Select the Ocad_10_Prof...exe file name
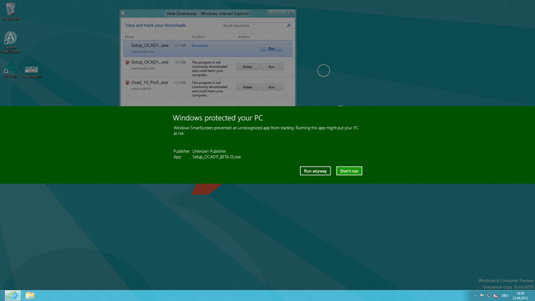Screen dimensions: 535x301 pos(149,82)
